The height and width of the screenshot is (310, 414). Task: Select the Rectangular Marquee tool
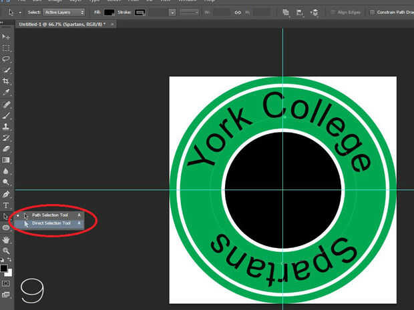6,48
